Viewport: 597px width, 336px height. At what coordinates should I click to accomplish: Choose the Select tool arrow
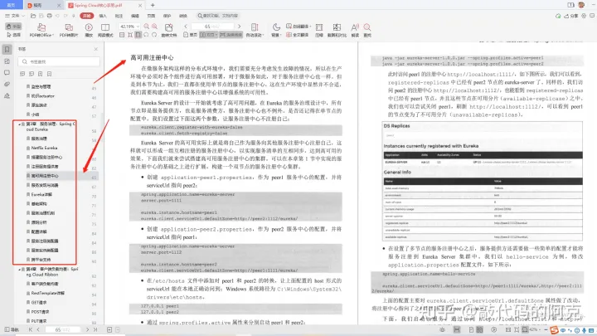coord(13,35)
